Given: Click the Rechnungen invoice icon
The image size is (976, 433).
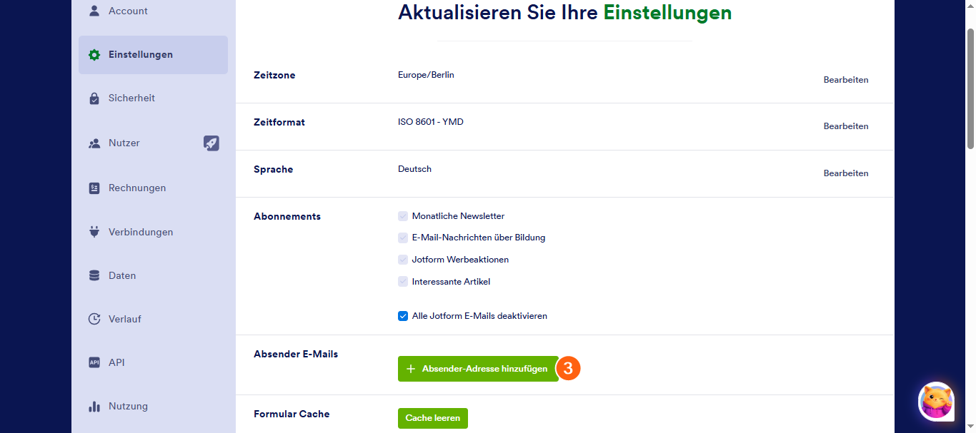Looking at the screenshot, I should click(94, 188).
